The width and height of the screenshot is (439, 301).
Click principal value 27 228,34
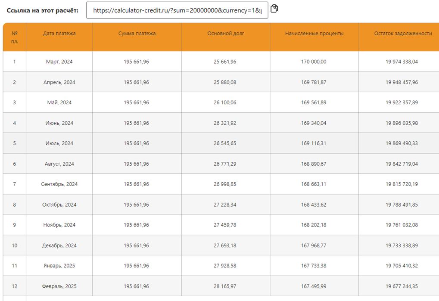(225, 205)
